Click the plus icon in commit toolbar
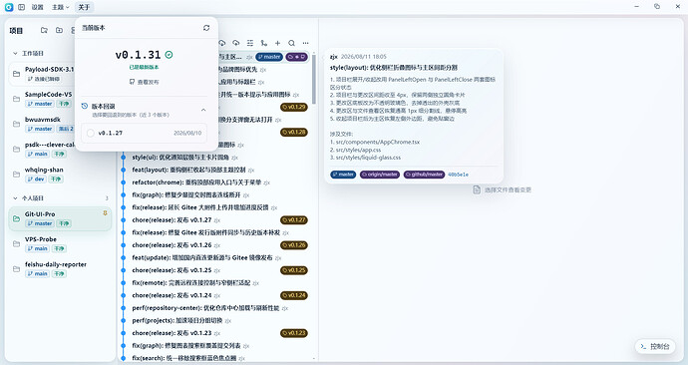This screenshot has height=365, width=688. pyautogui.click(x=277, y=43)
